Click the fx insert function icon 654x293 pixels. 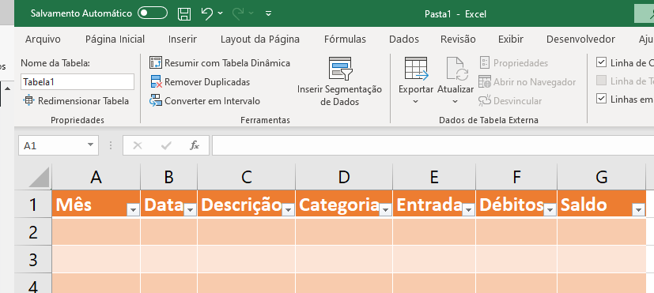(194, 145)
